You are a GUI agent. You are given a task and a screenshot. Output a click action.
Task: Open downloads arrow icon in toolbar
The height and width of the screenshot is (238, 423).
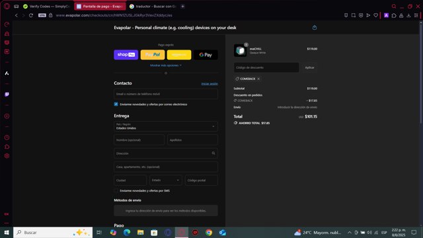pyautogui.click(x=408, y=15)
